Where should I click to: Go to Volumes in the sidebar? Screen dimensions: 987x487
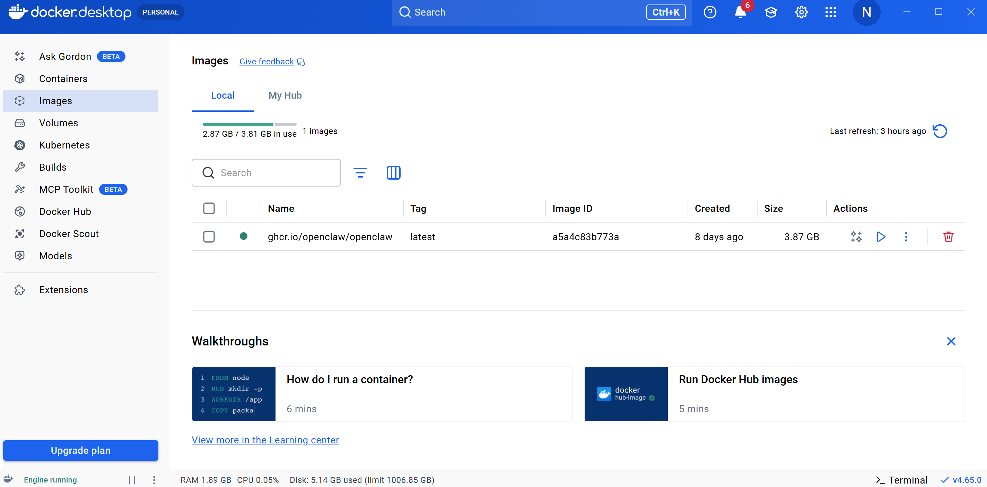point(80,123)
